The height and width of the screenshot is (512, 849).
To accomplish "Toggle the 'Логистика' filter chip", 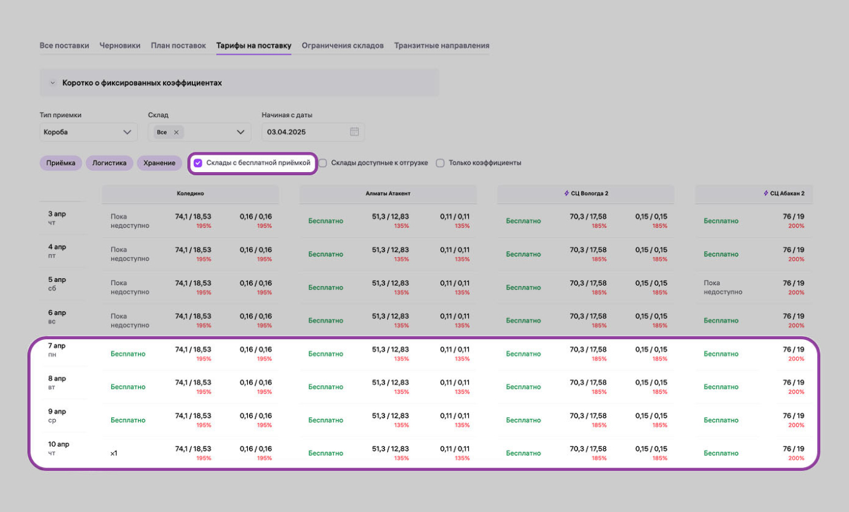I will (109, 163).
